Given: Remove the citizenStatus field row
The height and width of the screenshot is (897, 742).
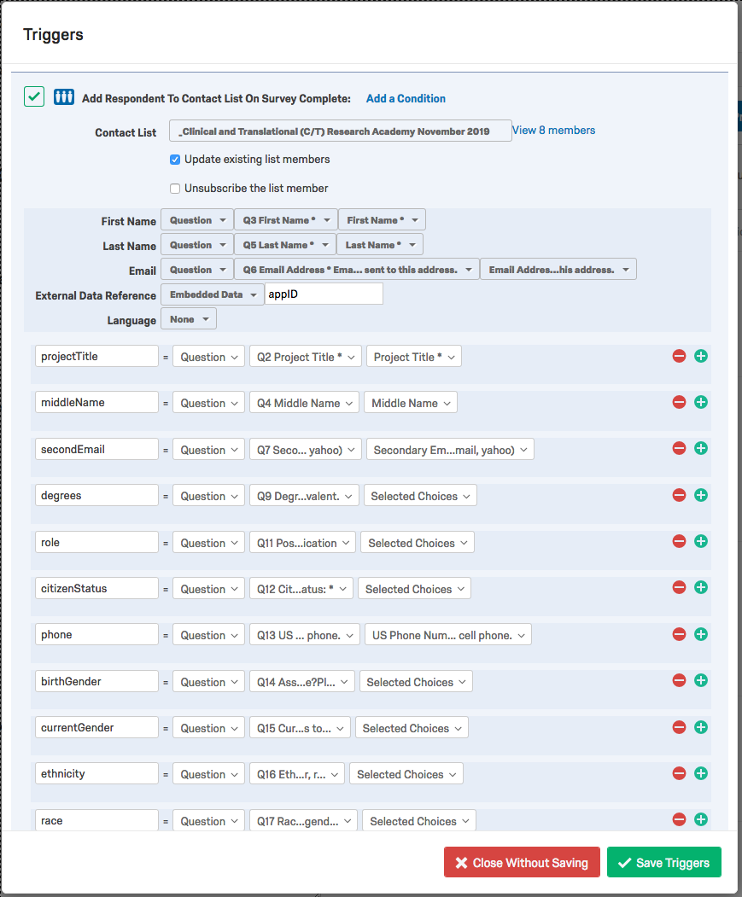Looking at the screenshot, I should pos(679,587).
